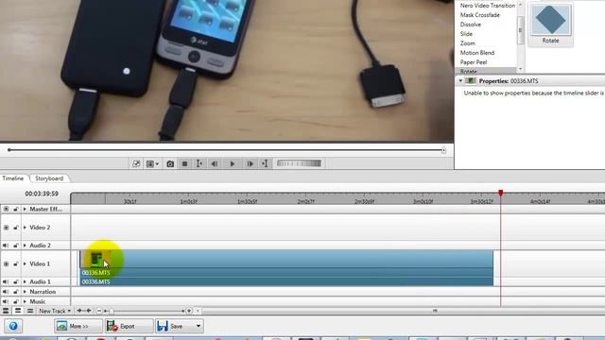The width and height of the screenshot is (605, 340).
Task: Expand the Audio 1 track
Action: click(x=25, y=281)
